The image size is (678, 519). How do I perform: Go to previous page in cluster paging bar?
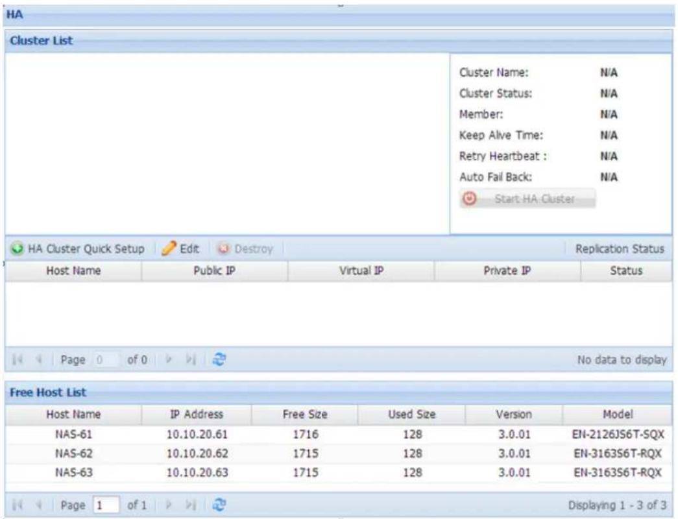tap(39, 359)
